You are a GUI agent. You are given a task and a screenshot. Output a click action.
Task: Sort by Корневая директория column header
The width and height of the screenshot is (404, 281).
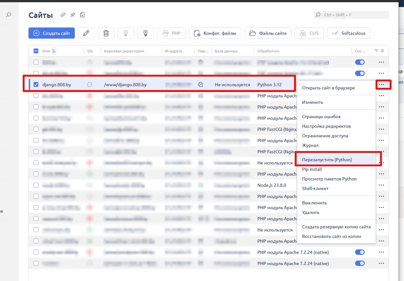coord(124,51)
